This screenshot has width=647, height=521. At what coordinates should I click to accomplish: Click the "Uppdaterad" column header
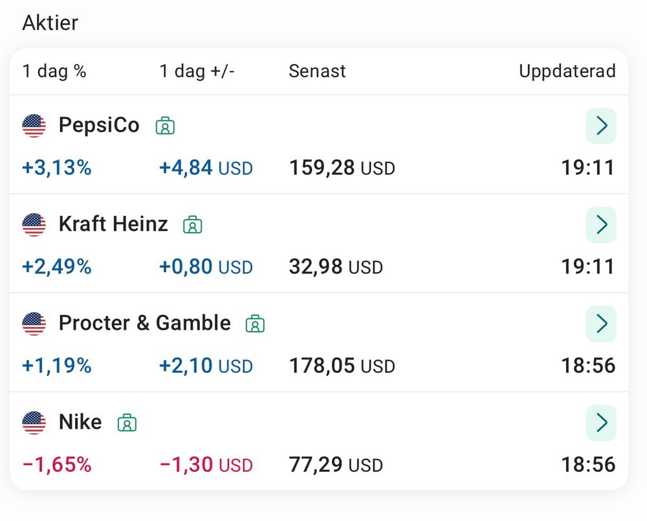567,71
